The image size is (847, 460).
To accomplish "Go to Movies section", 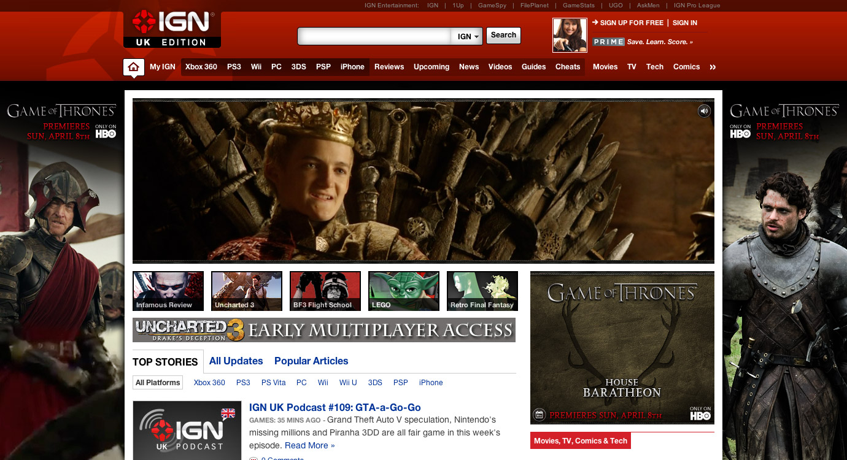I will 605,67.
